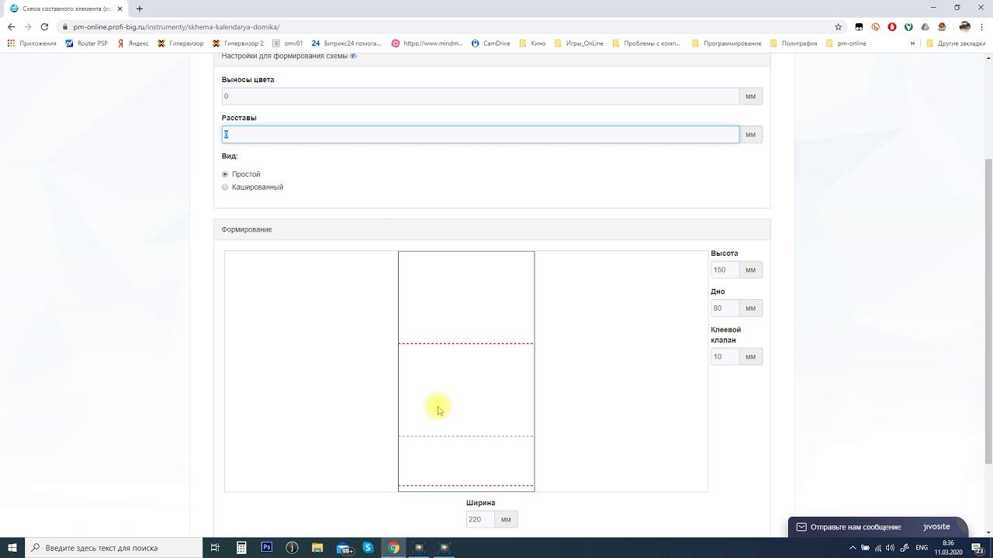Go back to previous page
Viewport: 993px width, 558px height.
[11, 26]
